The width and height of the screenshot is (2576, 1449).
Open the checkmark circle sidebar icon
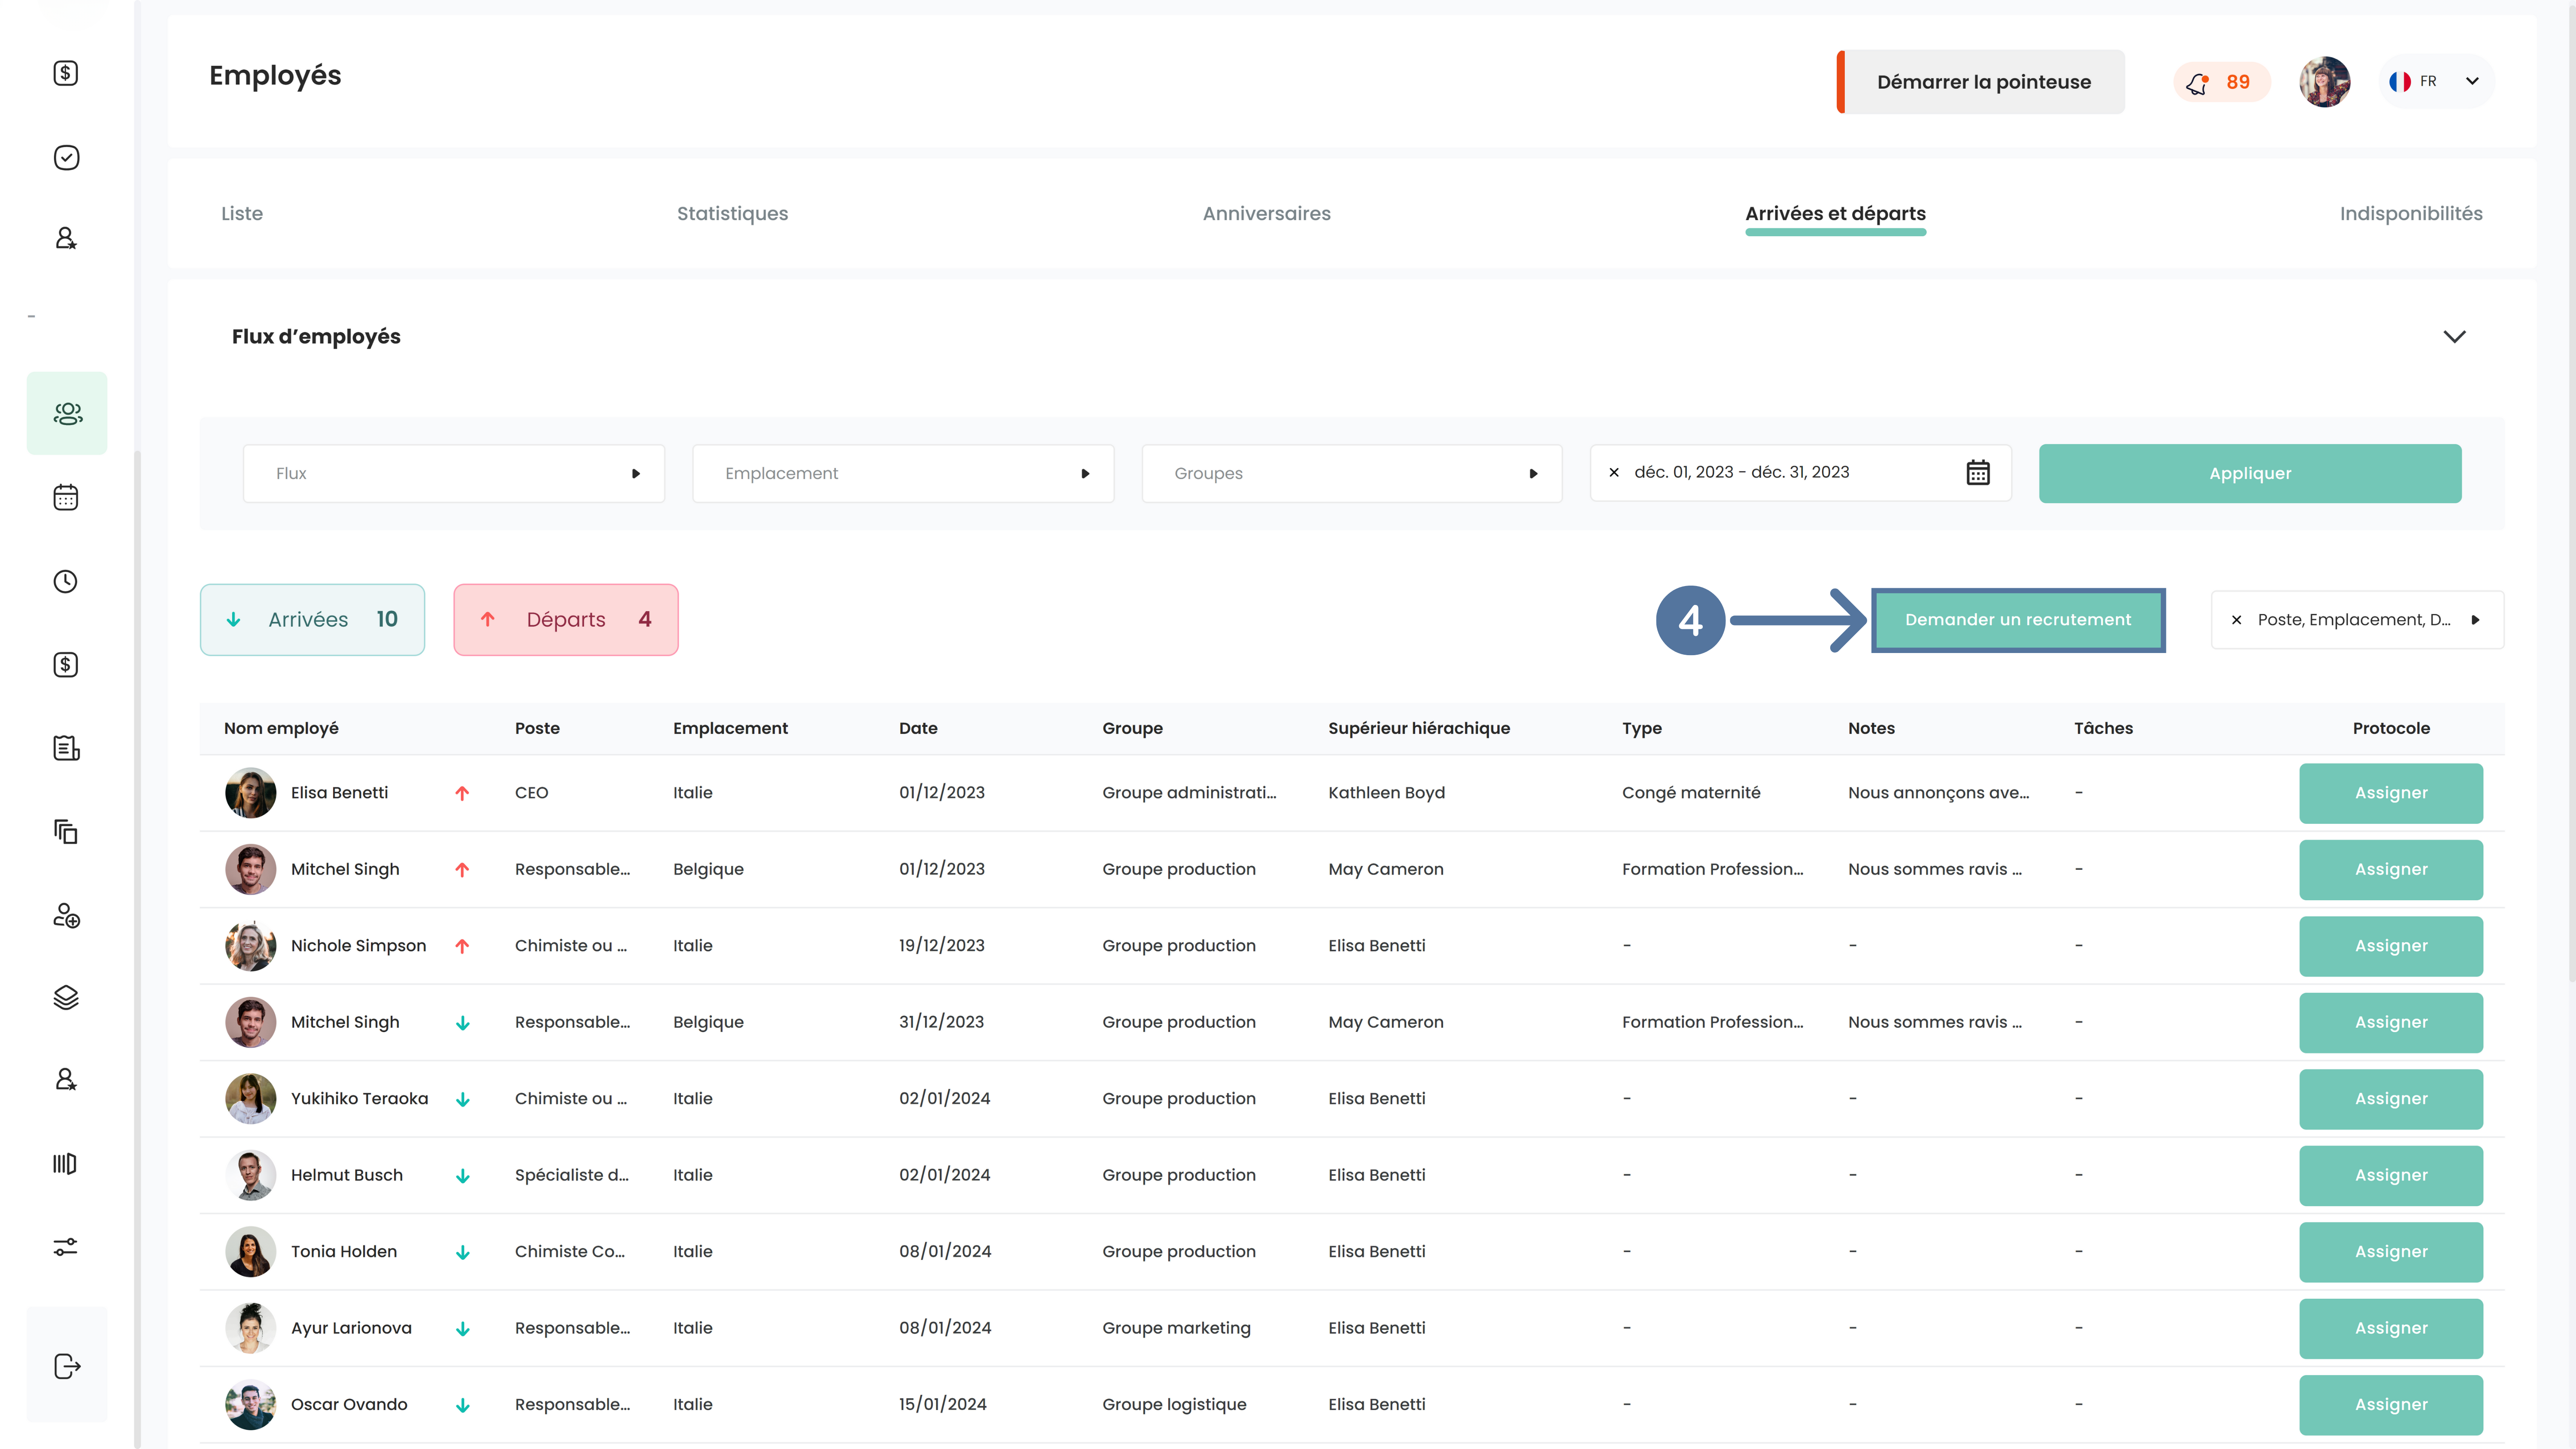[66, 157]
